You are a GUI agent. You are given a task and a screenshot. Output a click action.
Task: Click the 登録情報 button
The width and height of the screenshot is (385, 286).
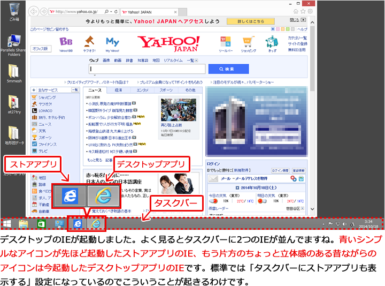[298, 170]
